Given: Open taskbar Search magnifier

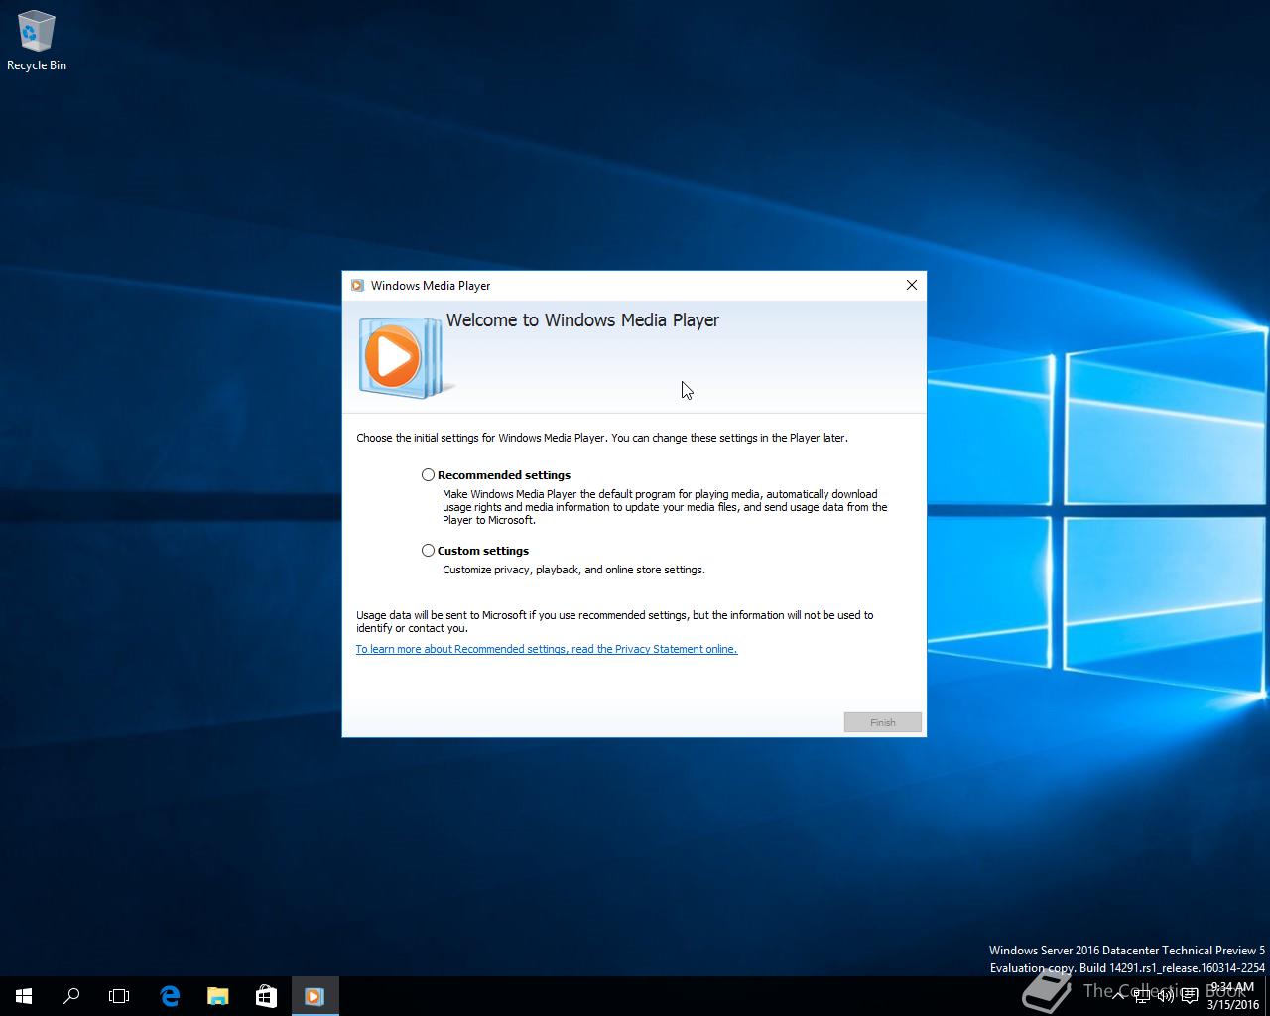Looking at the screenshot, I should click(x=71, y=996).
